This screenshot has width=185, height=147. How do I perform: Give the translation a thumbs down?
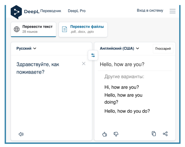(116, 134)
